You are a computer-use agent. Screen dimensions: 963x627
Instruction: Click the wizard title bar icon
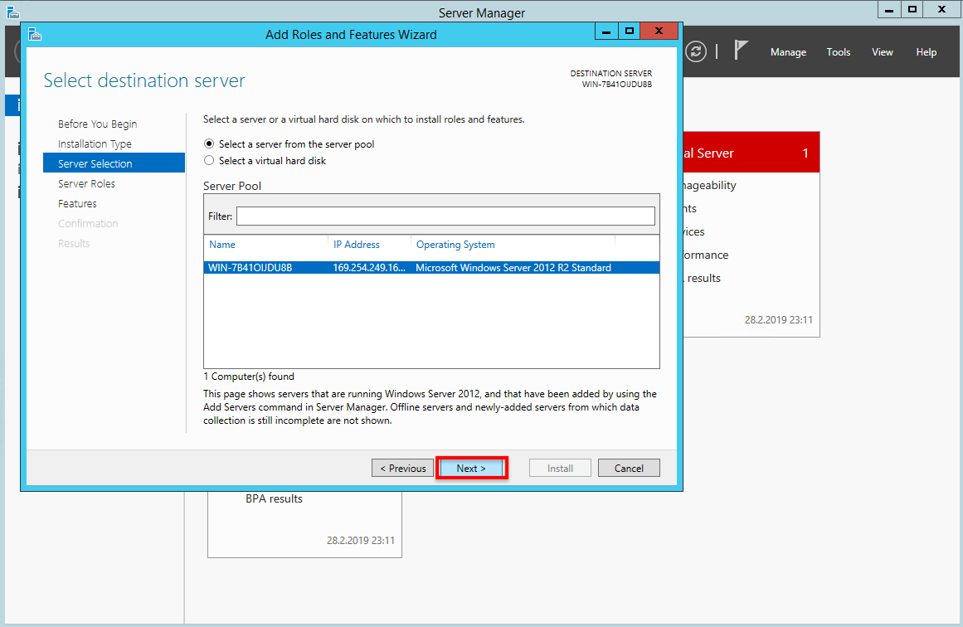coord(35,34)
